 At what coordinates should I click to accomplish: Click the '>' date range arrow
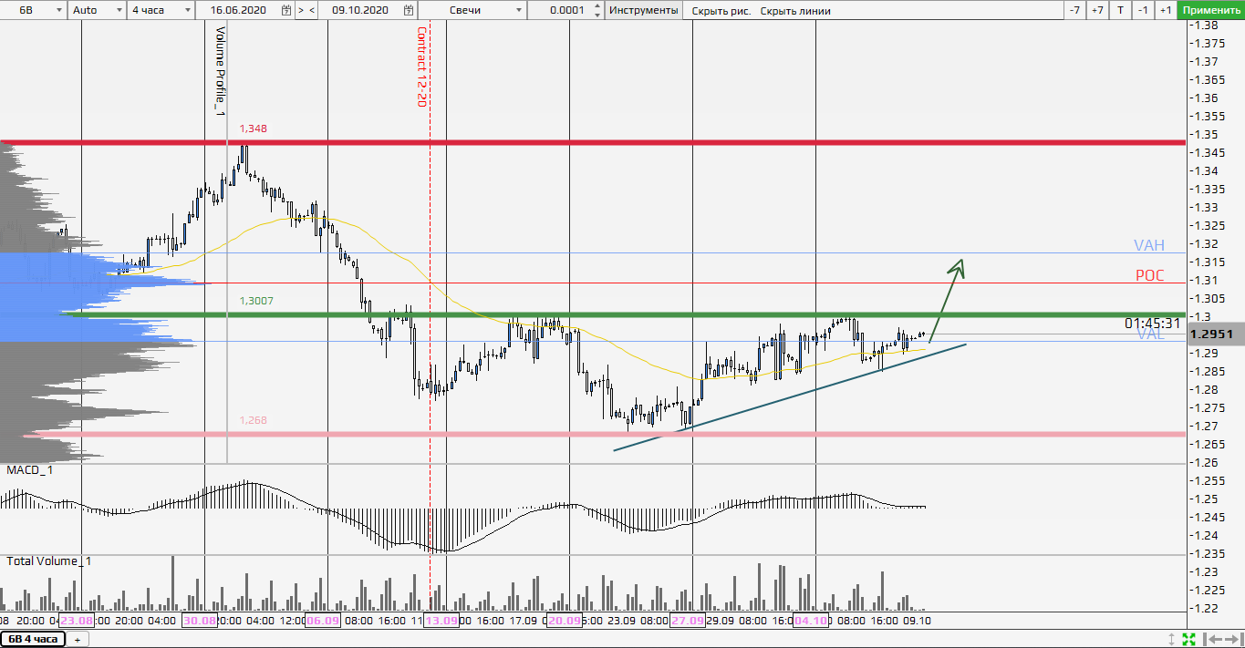point(300,10)
